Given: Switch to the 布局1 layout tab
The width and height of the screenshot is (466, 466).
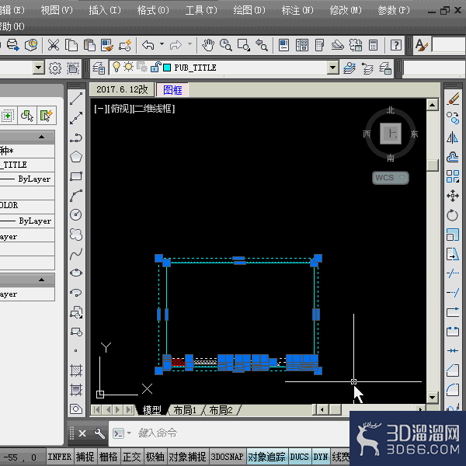Looking at the screenshot, I should click(185, 410).
